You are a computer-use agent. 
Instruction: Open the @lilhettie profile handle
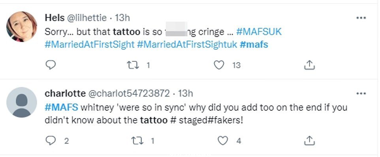pyautogui.click(x=87, y=18)
